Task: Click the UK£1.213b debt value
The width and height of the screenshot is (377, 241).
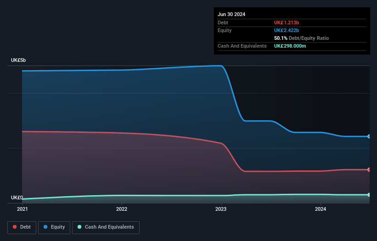Action: pos(287,22)
